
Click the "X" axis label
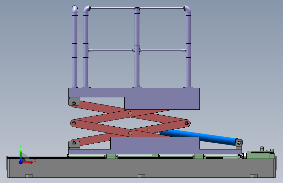point(35,161)
